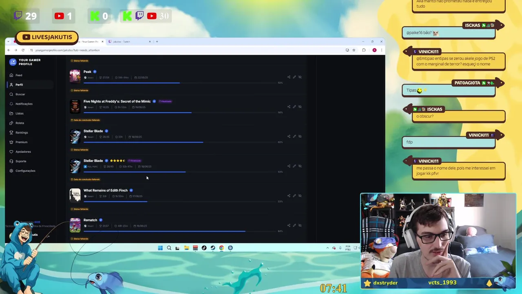Open Windows taskbar search
Screen dimensions: 522x294
(x=169, y=248)
